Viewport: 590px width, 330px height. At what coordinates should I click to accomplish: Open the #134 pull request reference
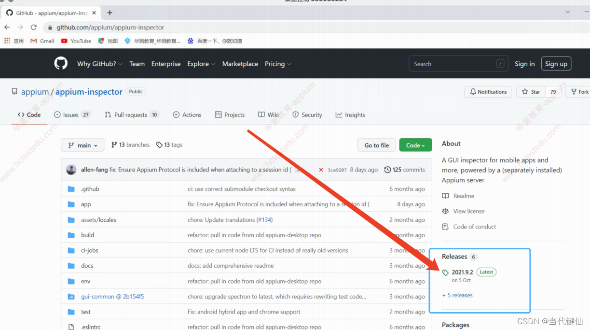point(263,220)
